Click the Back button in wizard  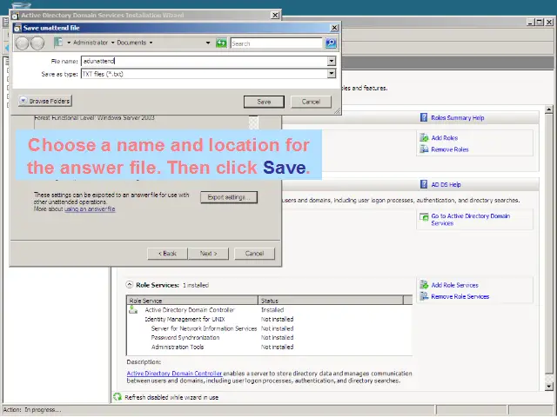click(x=167, y=254)
